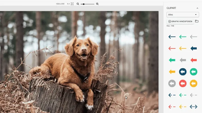This screenshot has width=202, height=113.
Task: Select the dark blue notched arrow clipart
Action: [x=193, y=48]
